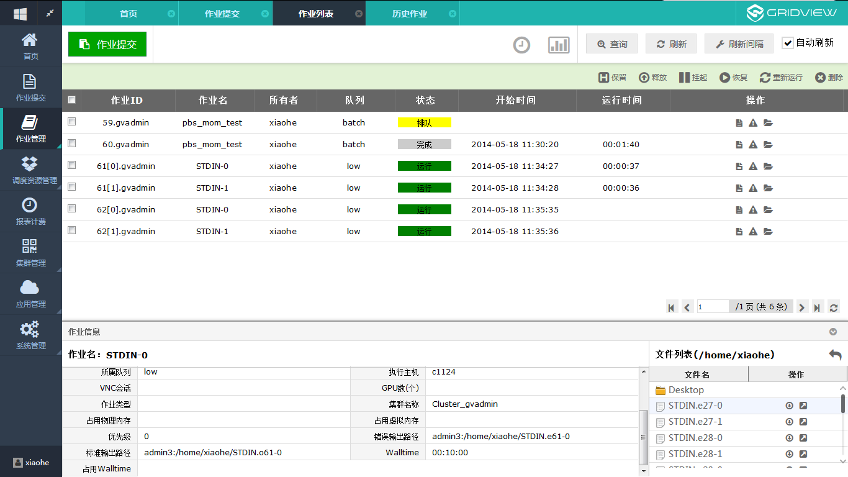Close the 作业提交 tab
Viewport: 848px width, 477px height.
265,14
